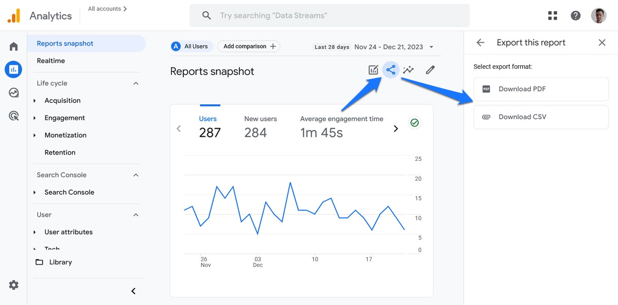The image size is (618, 305).
Task: Open the Admin settings gear
Action: (13, 285)
